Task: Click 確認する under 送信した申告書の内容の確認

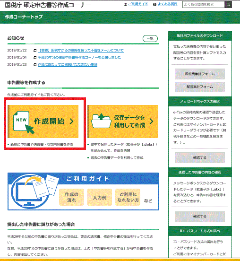Action: point(200,217)
